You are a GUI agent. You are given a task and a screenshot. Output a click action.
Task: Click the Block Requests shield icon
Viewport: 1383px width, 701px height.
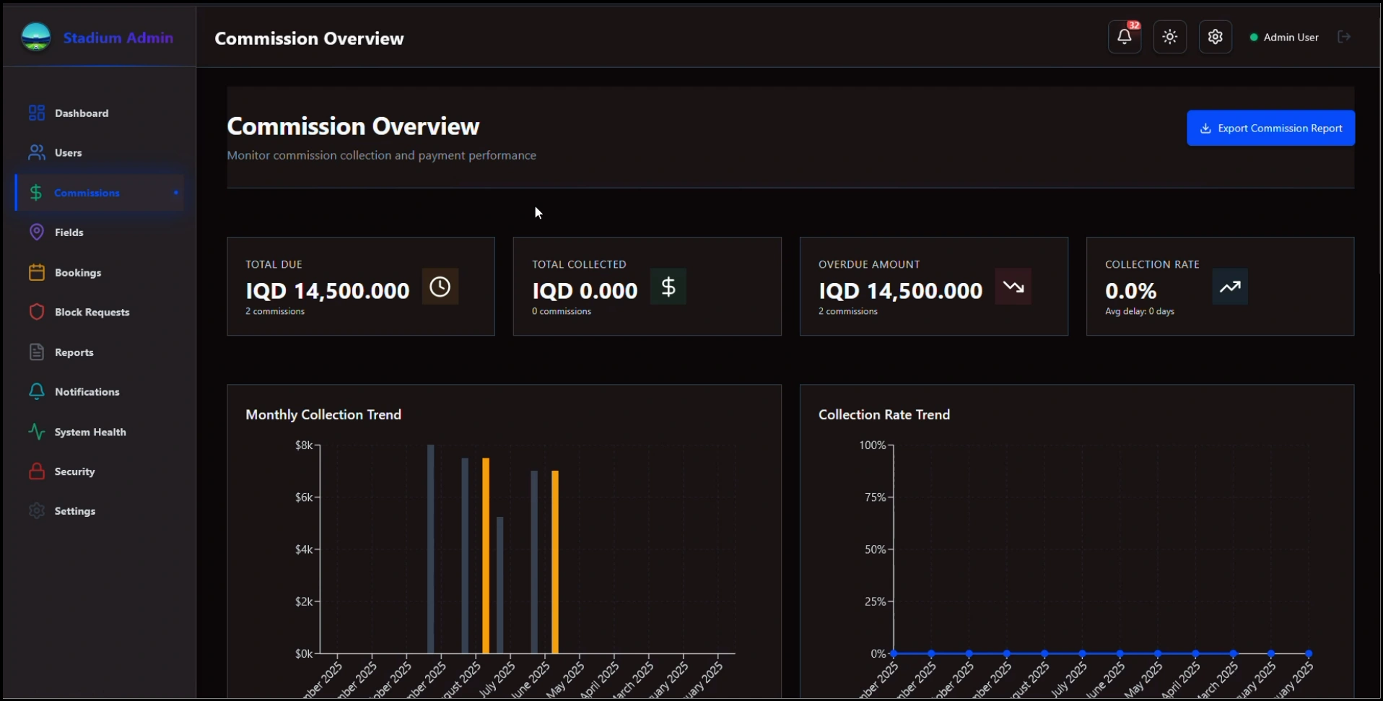pos(37,312)
